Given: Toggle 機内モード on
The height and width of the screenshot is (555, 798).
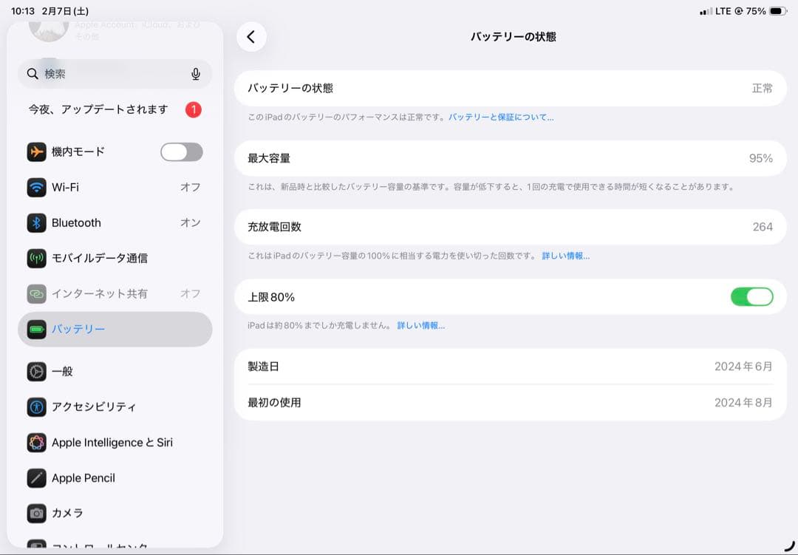Looking at the screenshot, I should pyautogui.click(x=181, y=151).
